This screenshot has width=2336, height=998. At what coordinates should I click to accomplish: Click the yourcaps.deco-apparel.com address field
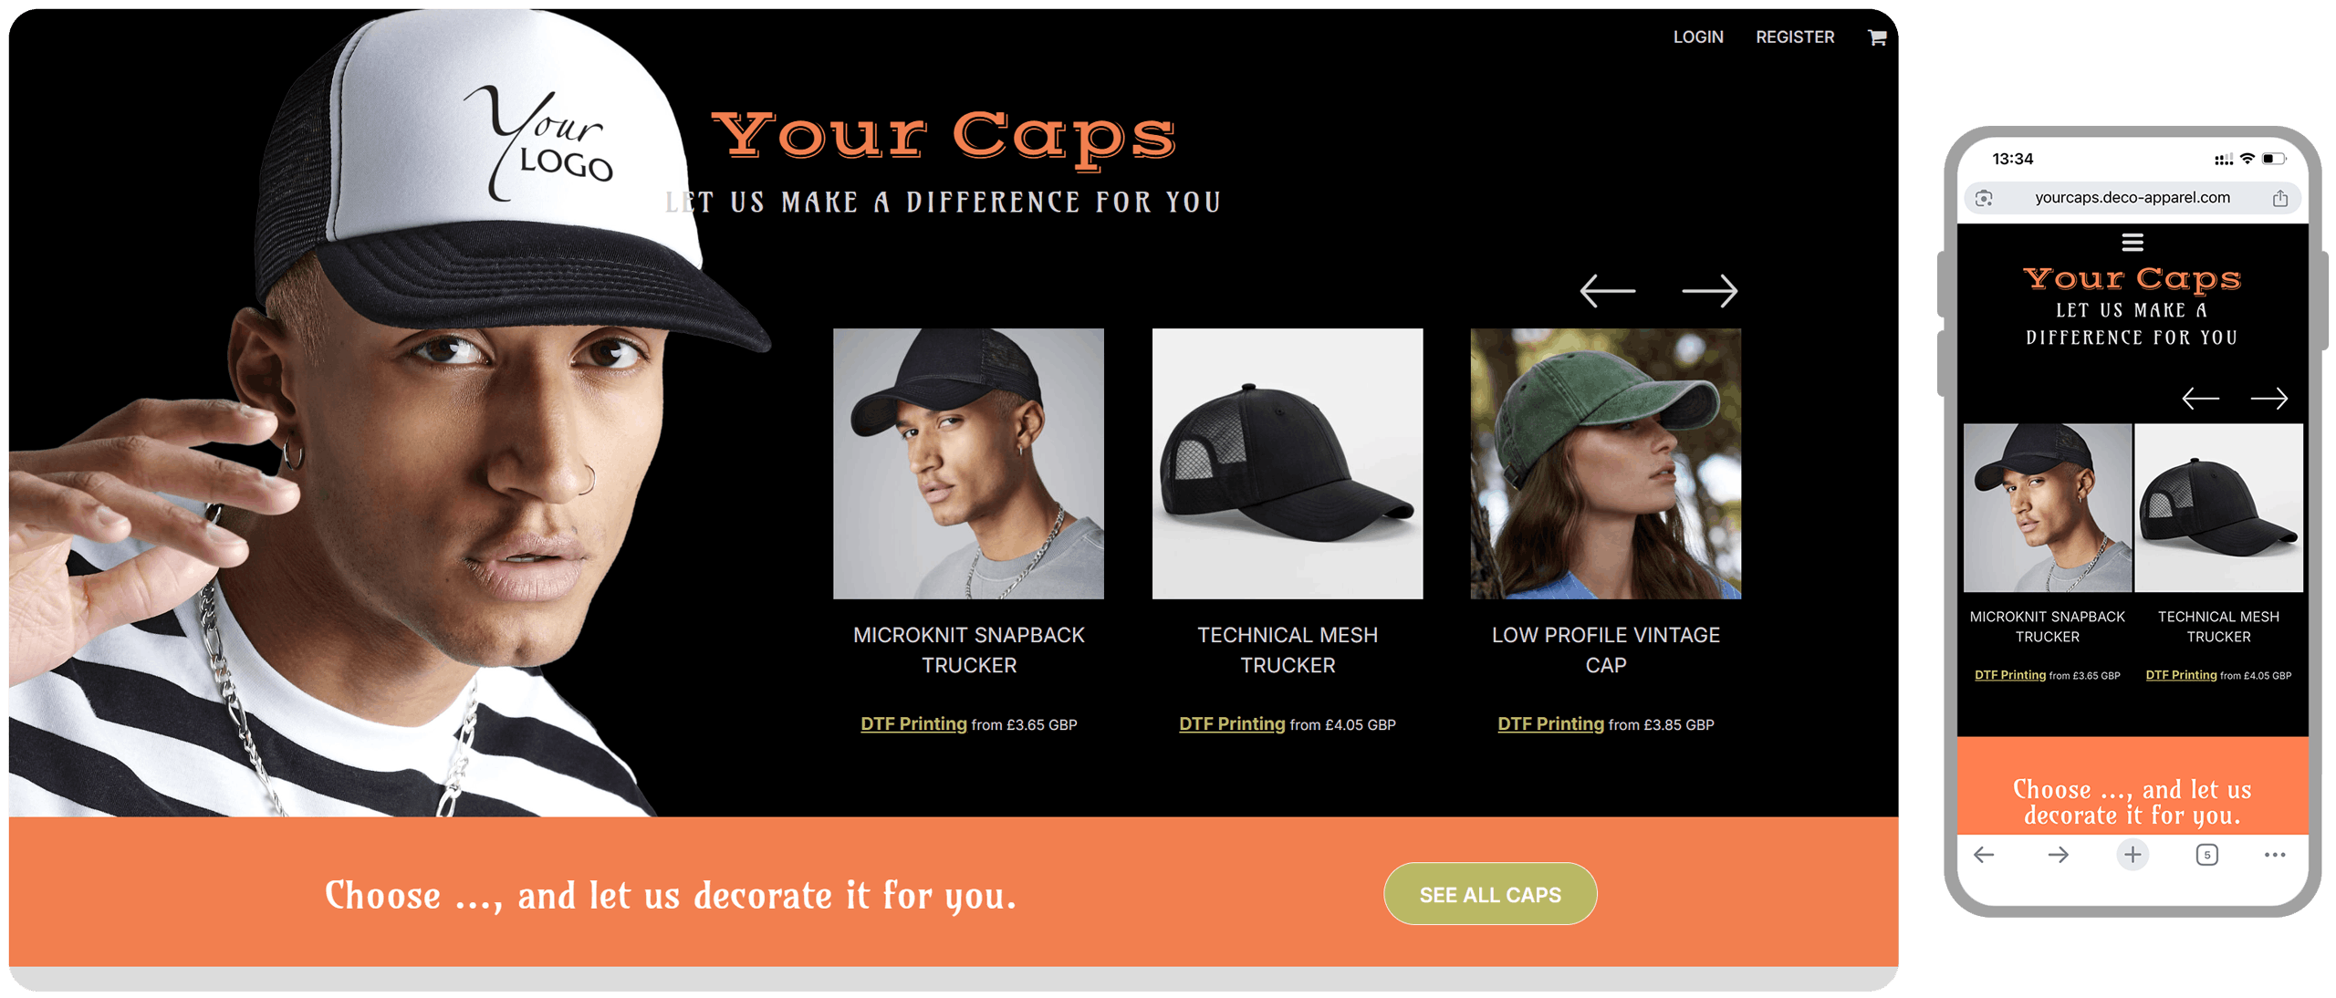[x=2132, y=198]
